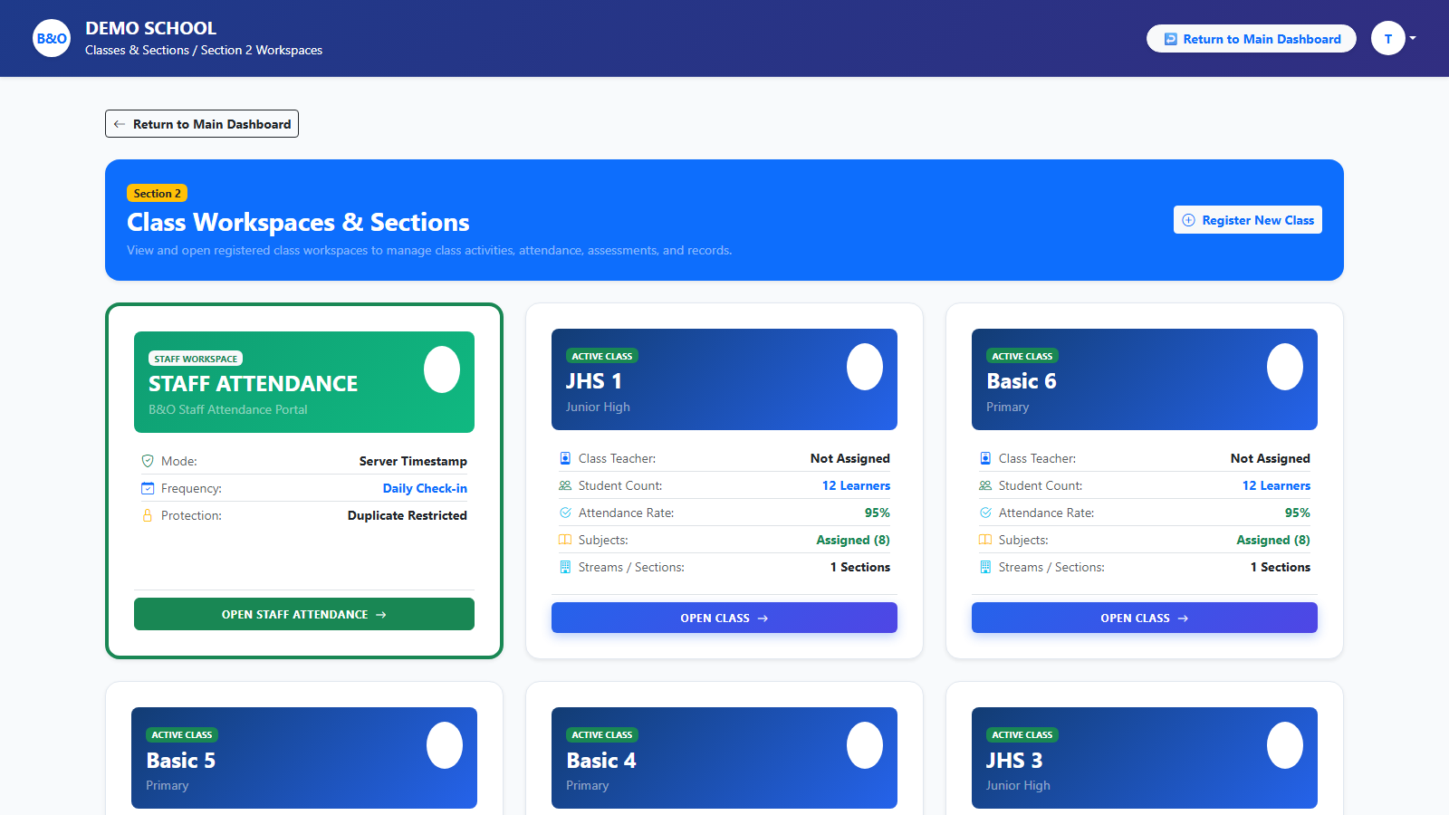
Task: Click JHS 1 Attendance Rate check icon
Action: tap(565, 513)
